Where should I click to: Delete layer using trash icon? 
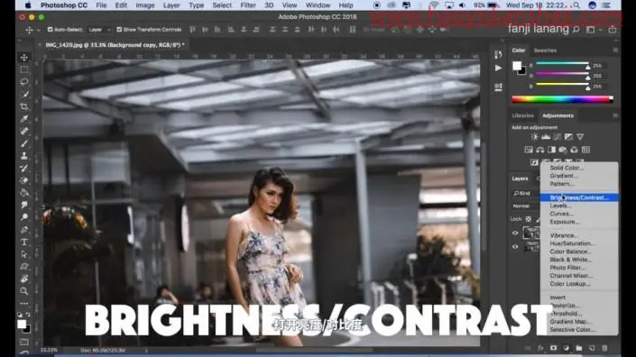(604, 348)
